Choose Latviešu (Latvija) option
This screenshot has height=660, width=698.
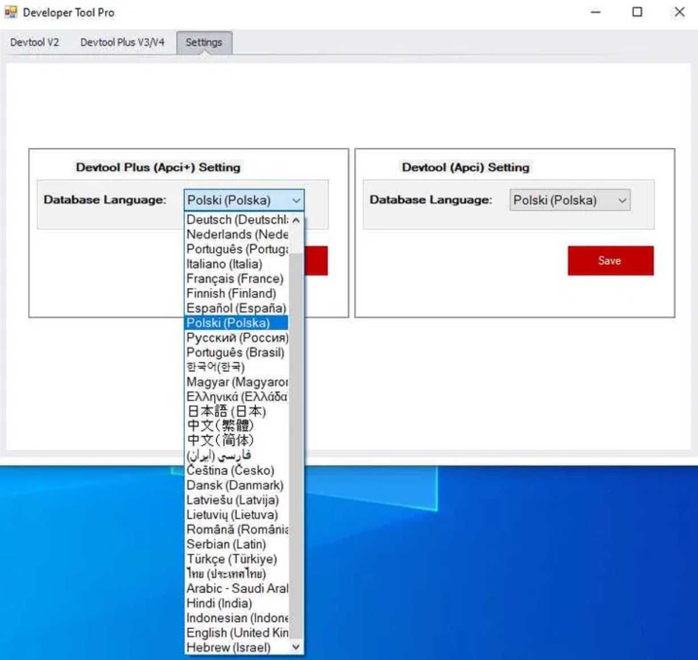point(237,500)
